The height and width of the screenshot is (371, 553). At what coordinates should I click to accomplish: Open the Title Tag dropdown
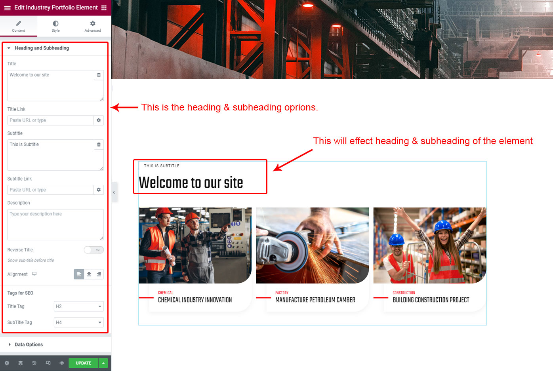[78, 306]
